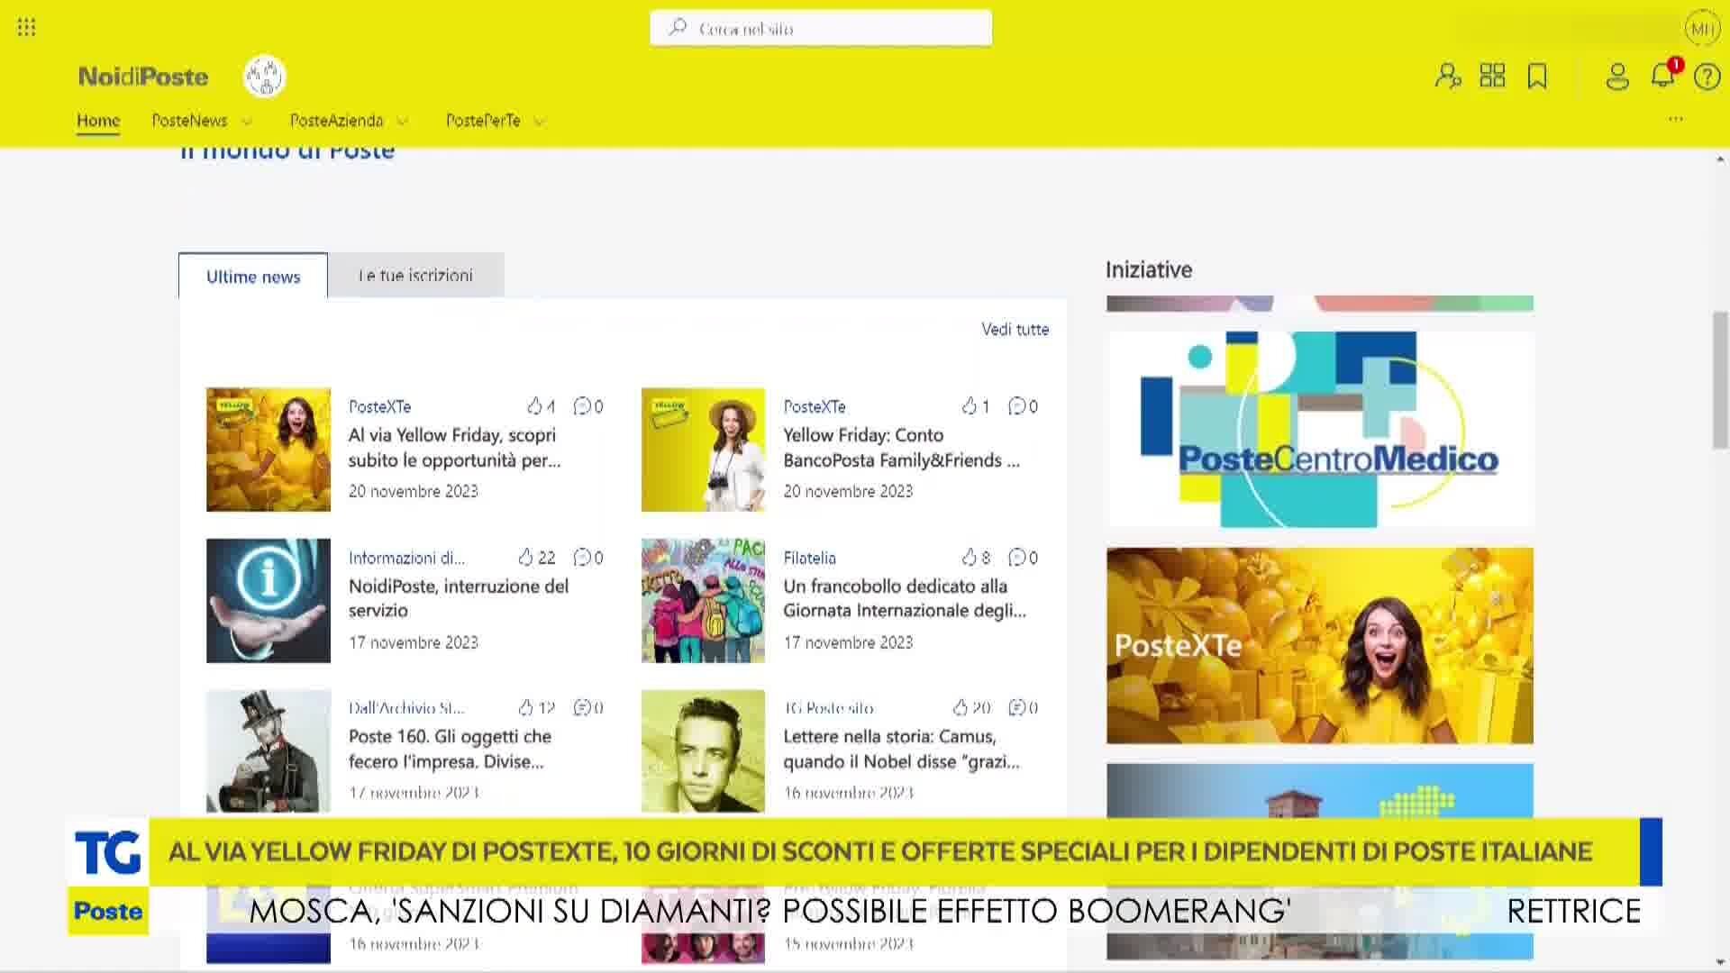The image size is (1730, 973).
Task: Select the Ultime news tab
Action: [x=253, y=276]
